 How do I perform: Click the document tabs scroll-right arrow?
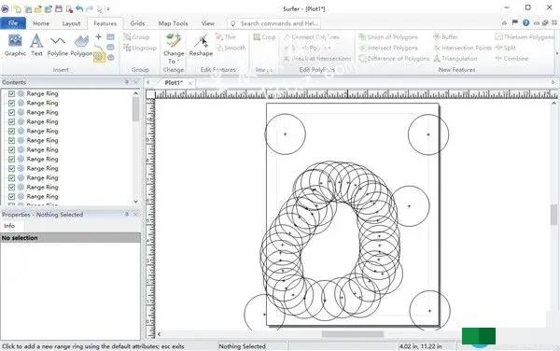553,82
